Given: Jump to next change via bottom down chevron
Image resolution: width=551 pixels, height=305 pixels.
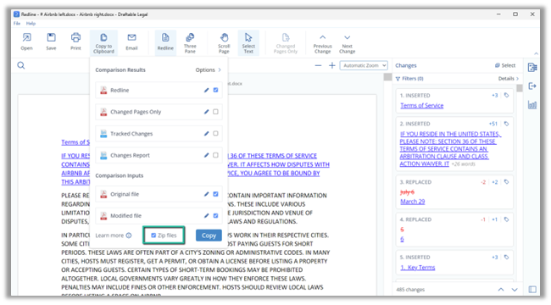Looking at the screenshot, I should point(515,290).
